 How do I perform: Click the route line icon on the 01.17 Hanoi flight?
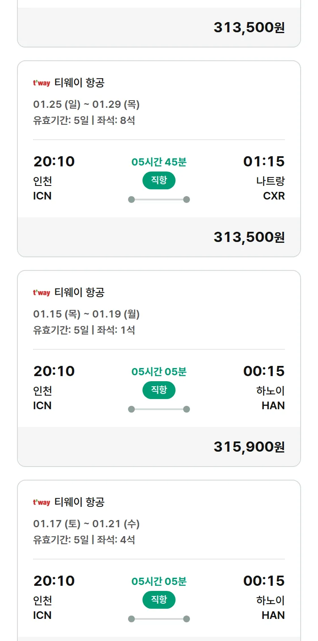[159, 619]
